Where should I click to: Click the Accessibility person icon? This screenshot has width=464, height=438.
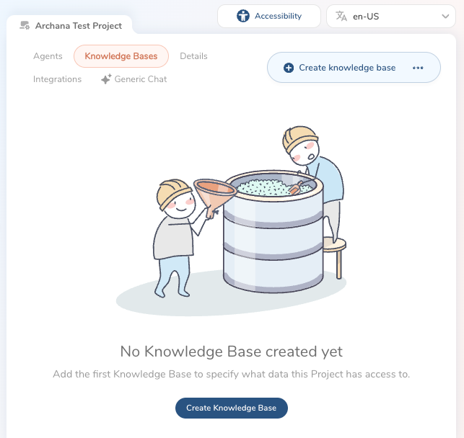pyautogui.click(x=243, y=16)
